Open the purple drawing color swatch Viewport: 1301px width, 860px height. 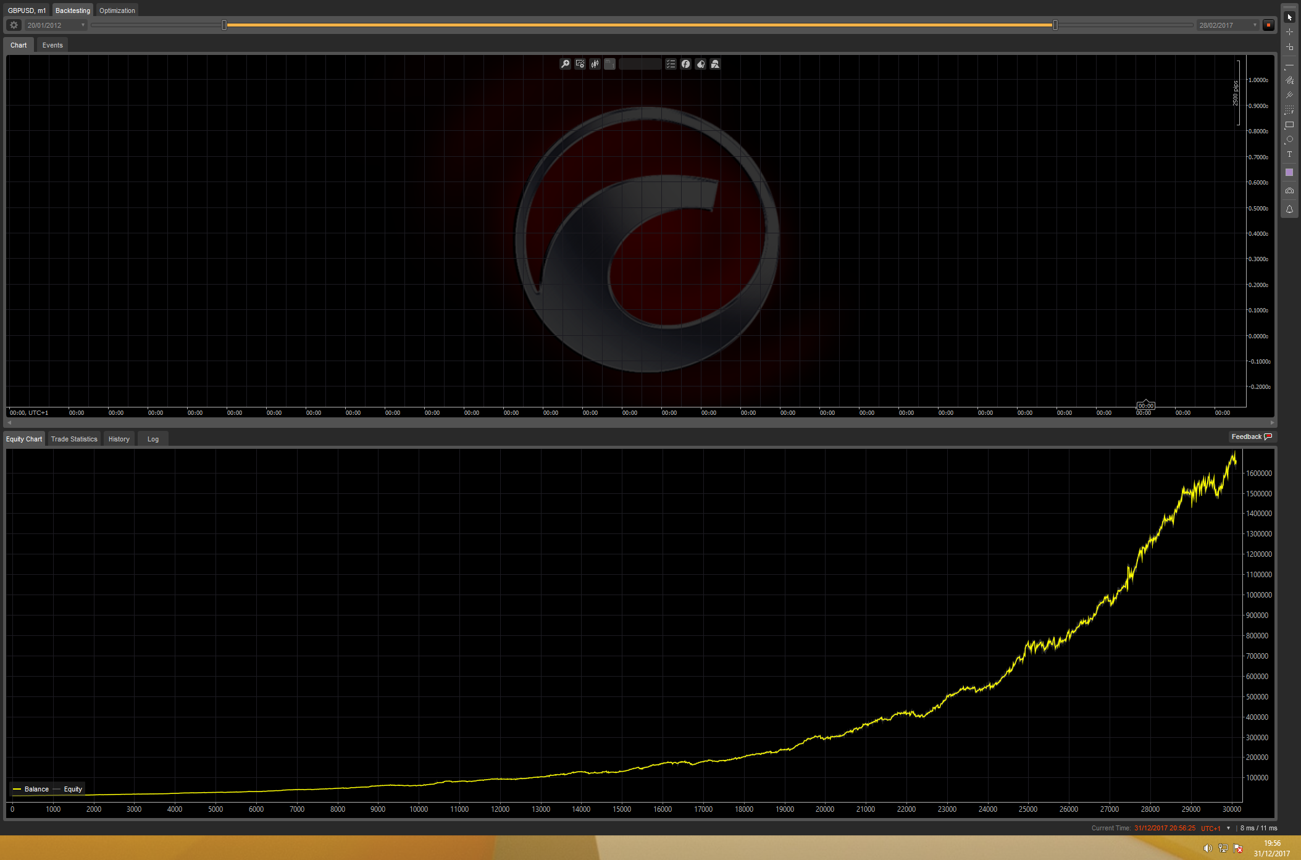click(x=1289, y=172)
